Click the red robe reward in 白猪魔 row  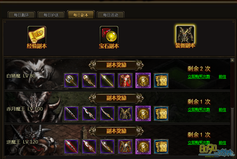(125, 81)
